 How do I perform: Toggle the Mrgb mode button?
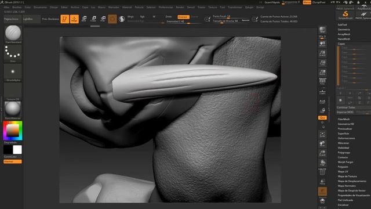(130, 17)
